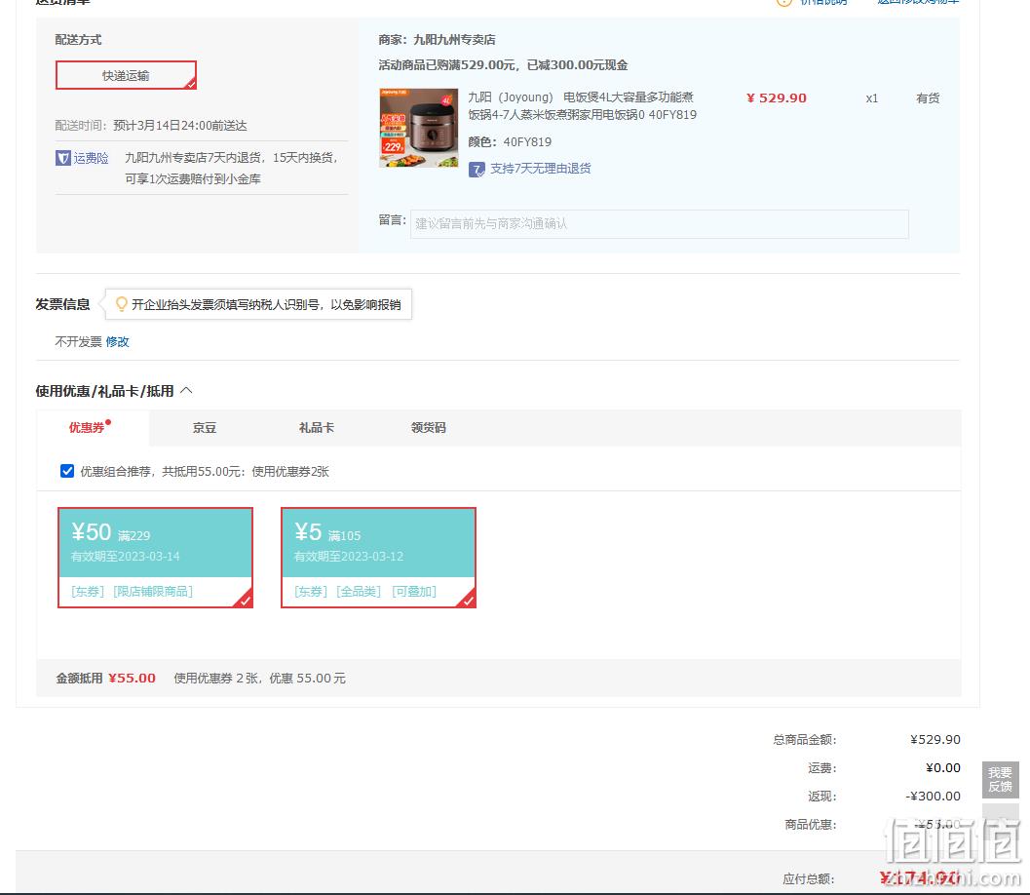Click the 返现 -¥300.00 value
Image resolution: width=1030 pixels, height=895 pixels.
[933, 797]
